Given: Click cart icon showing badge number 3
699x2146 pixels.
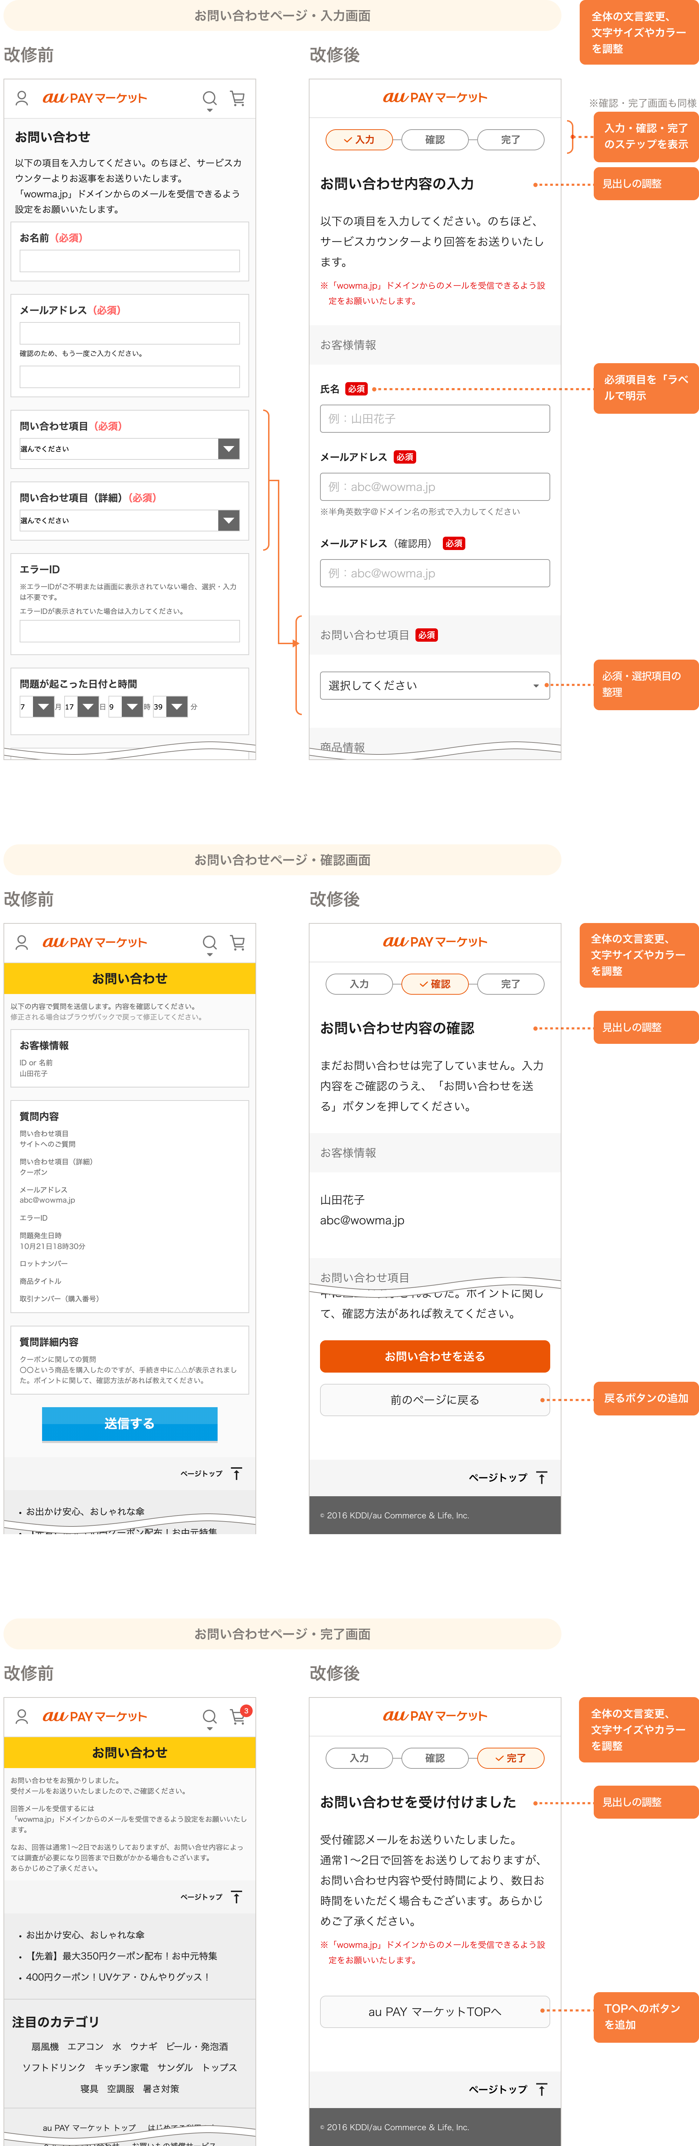Looking at the screenshot, I should tap(238, 1717).
